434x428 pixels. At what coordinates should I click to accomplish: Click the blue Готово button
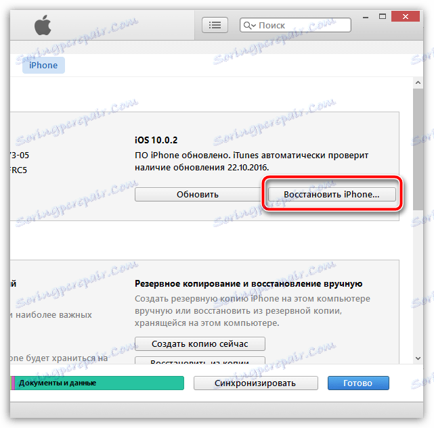click(358, 383)
